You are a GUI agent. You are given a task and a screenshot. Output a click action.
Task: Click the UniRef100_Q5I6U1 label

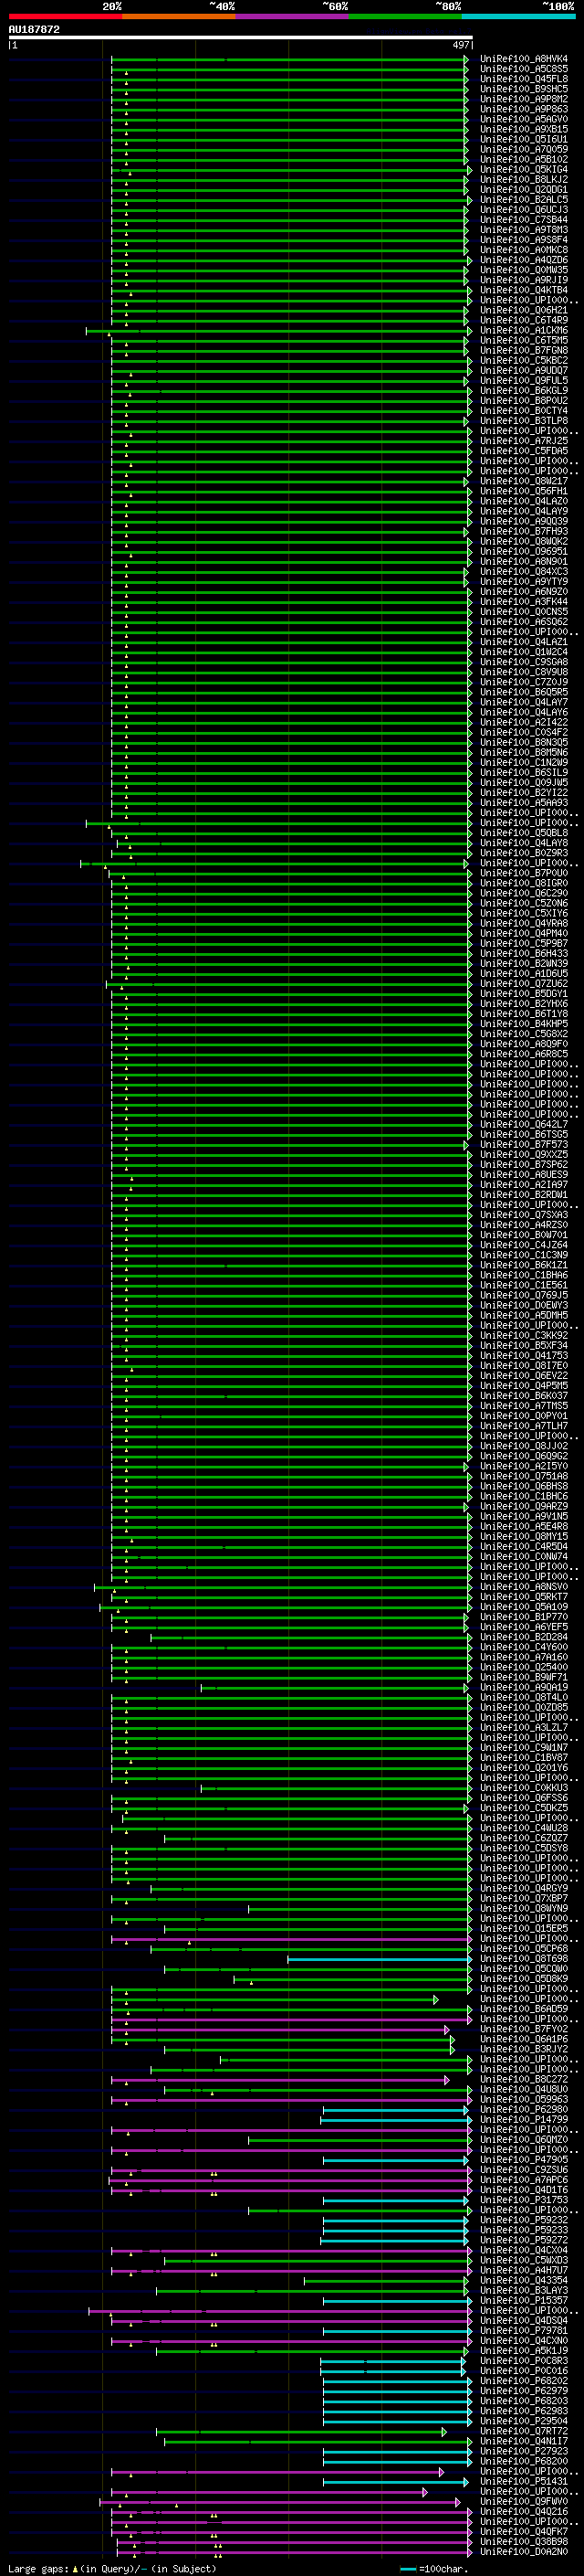[523, 139]
